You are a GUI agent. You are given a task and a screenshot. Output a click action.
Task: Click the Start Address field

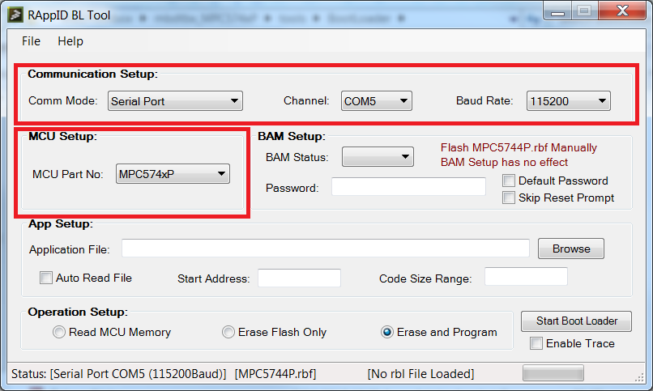[x=299, y=278]
